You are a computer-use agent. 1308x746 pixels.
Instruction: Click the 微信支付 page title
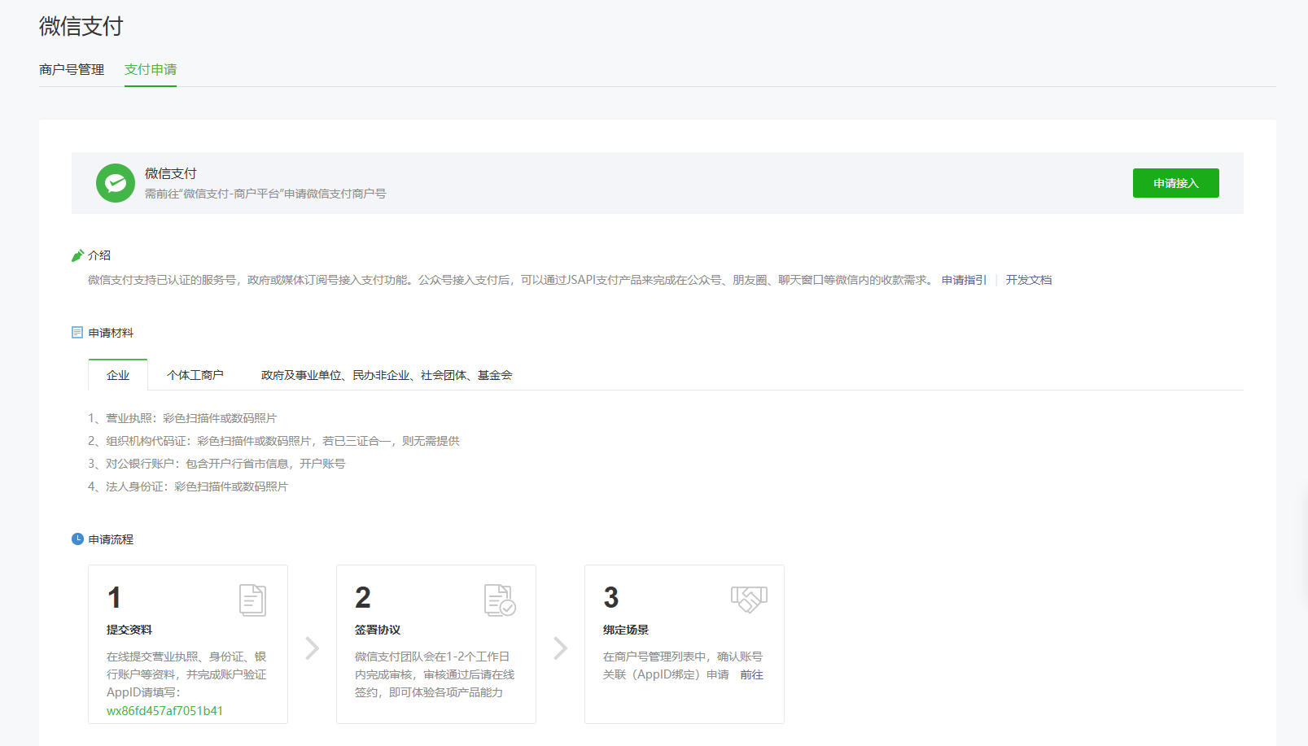[x=81, y=26]
